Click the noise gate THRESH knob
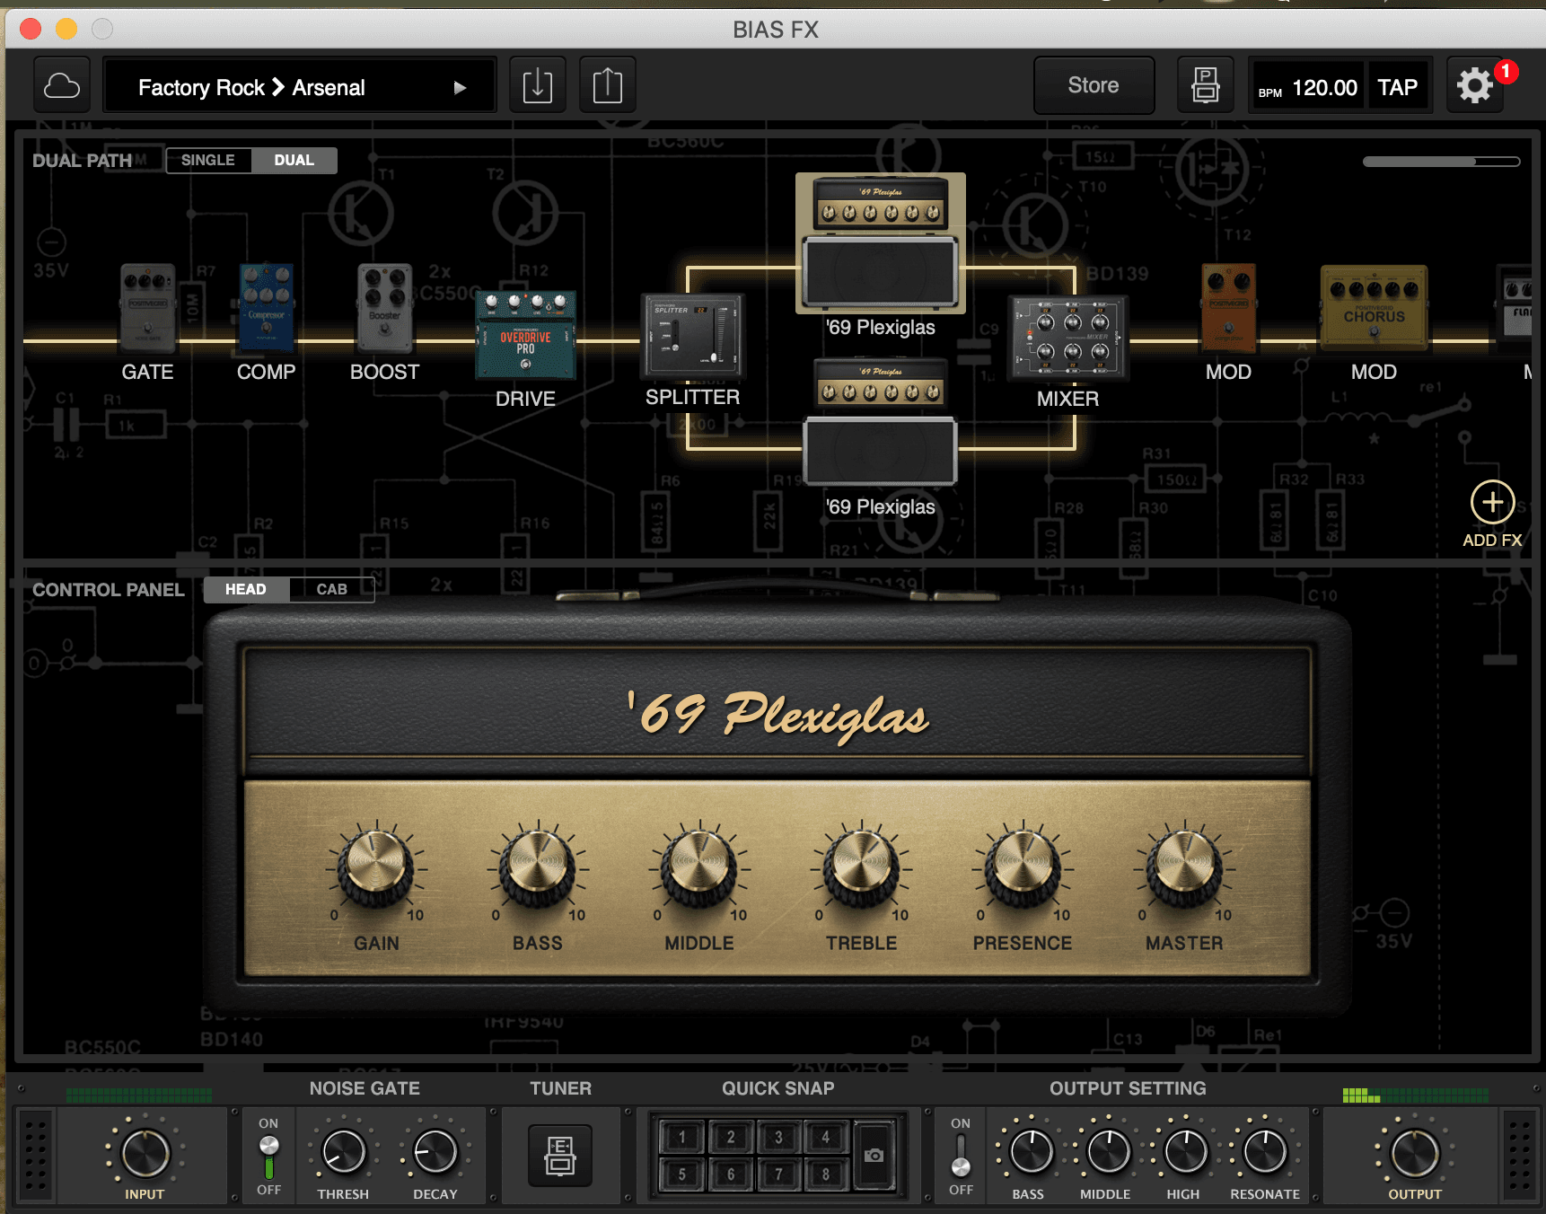1546x1214 pixels. pyautogui.click(x=343, y=1153)
